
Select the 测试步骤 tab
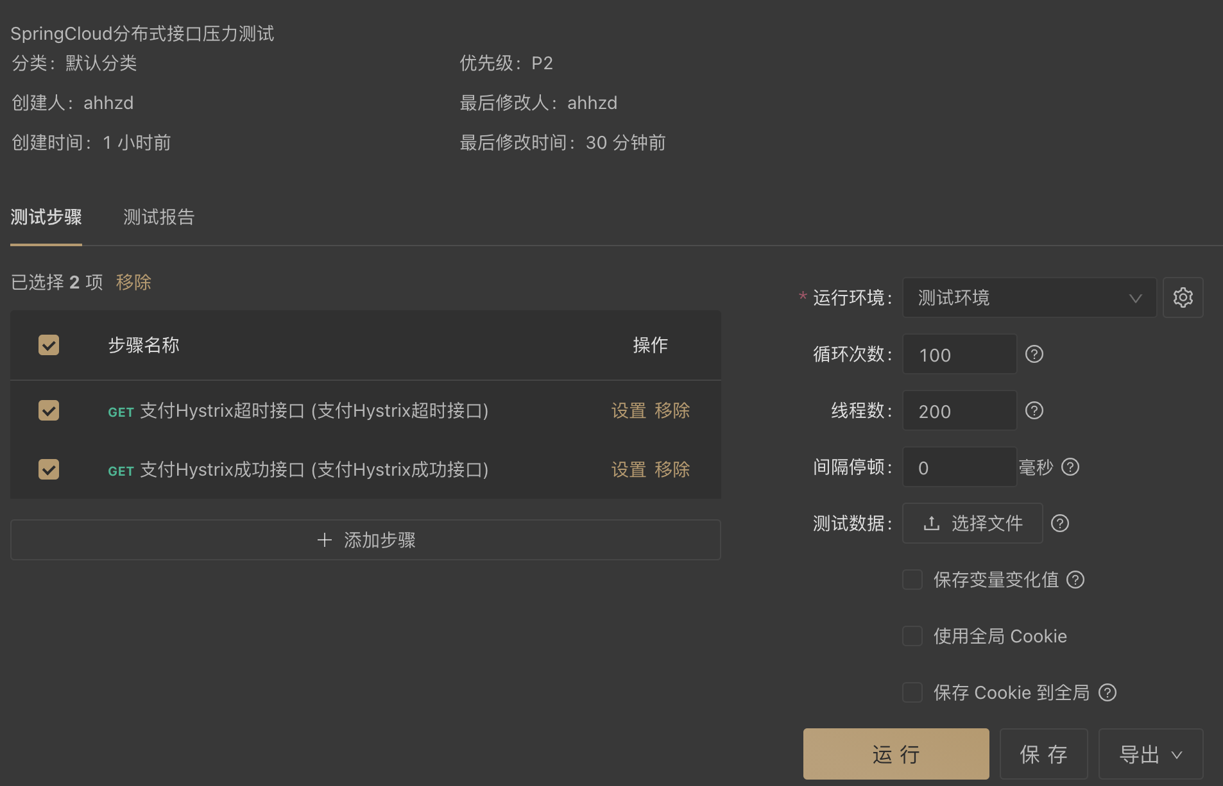46,217
